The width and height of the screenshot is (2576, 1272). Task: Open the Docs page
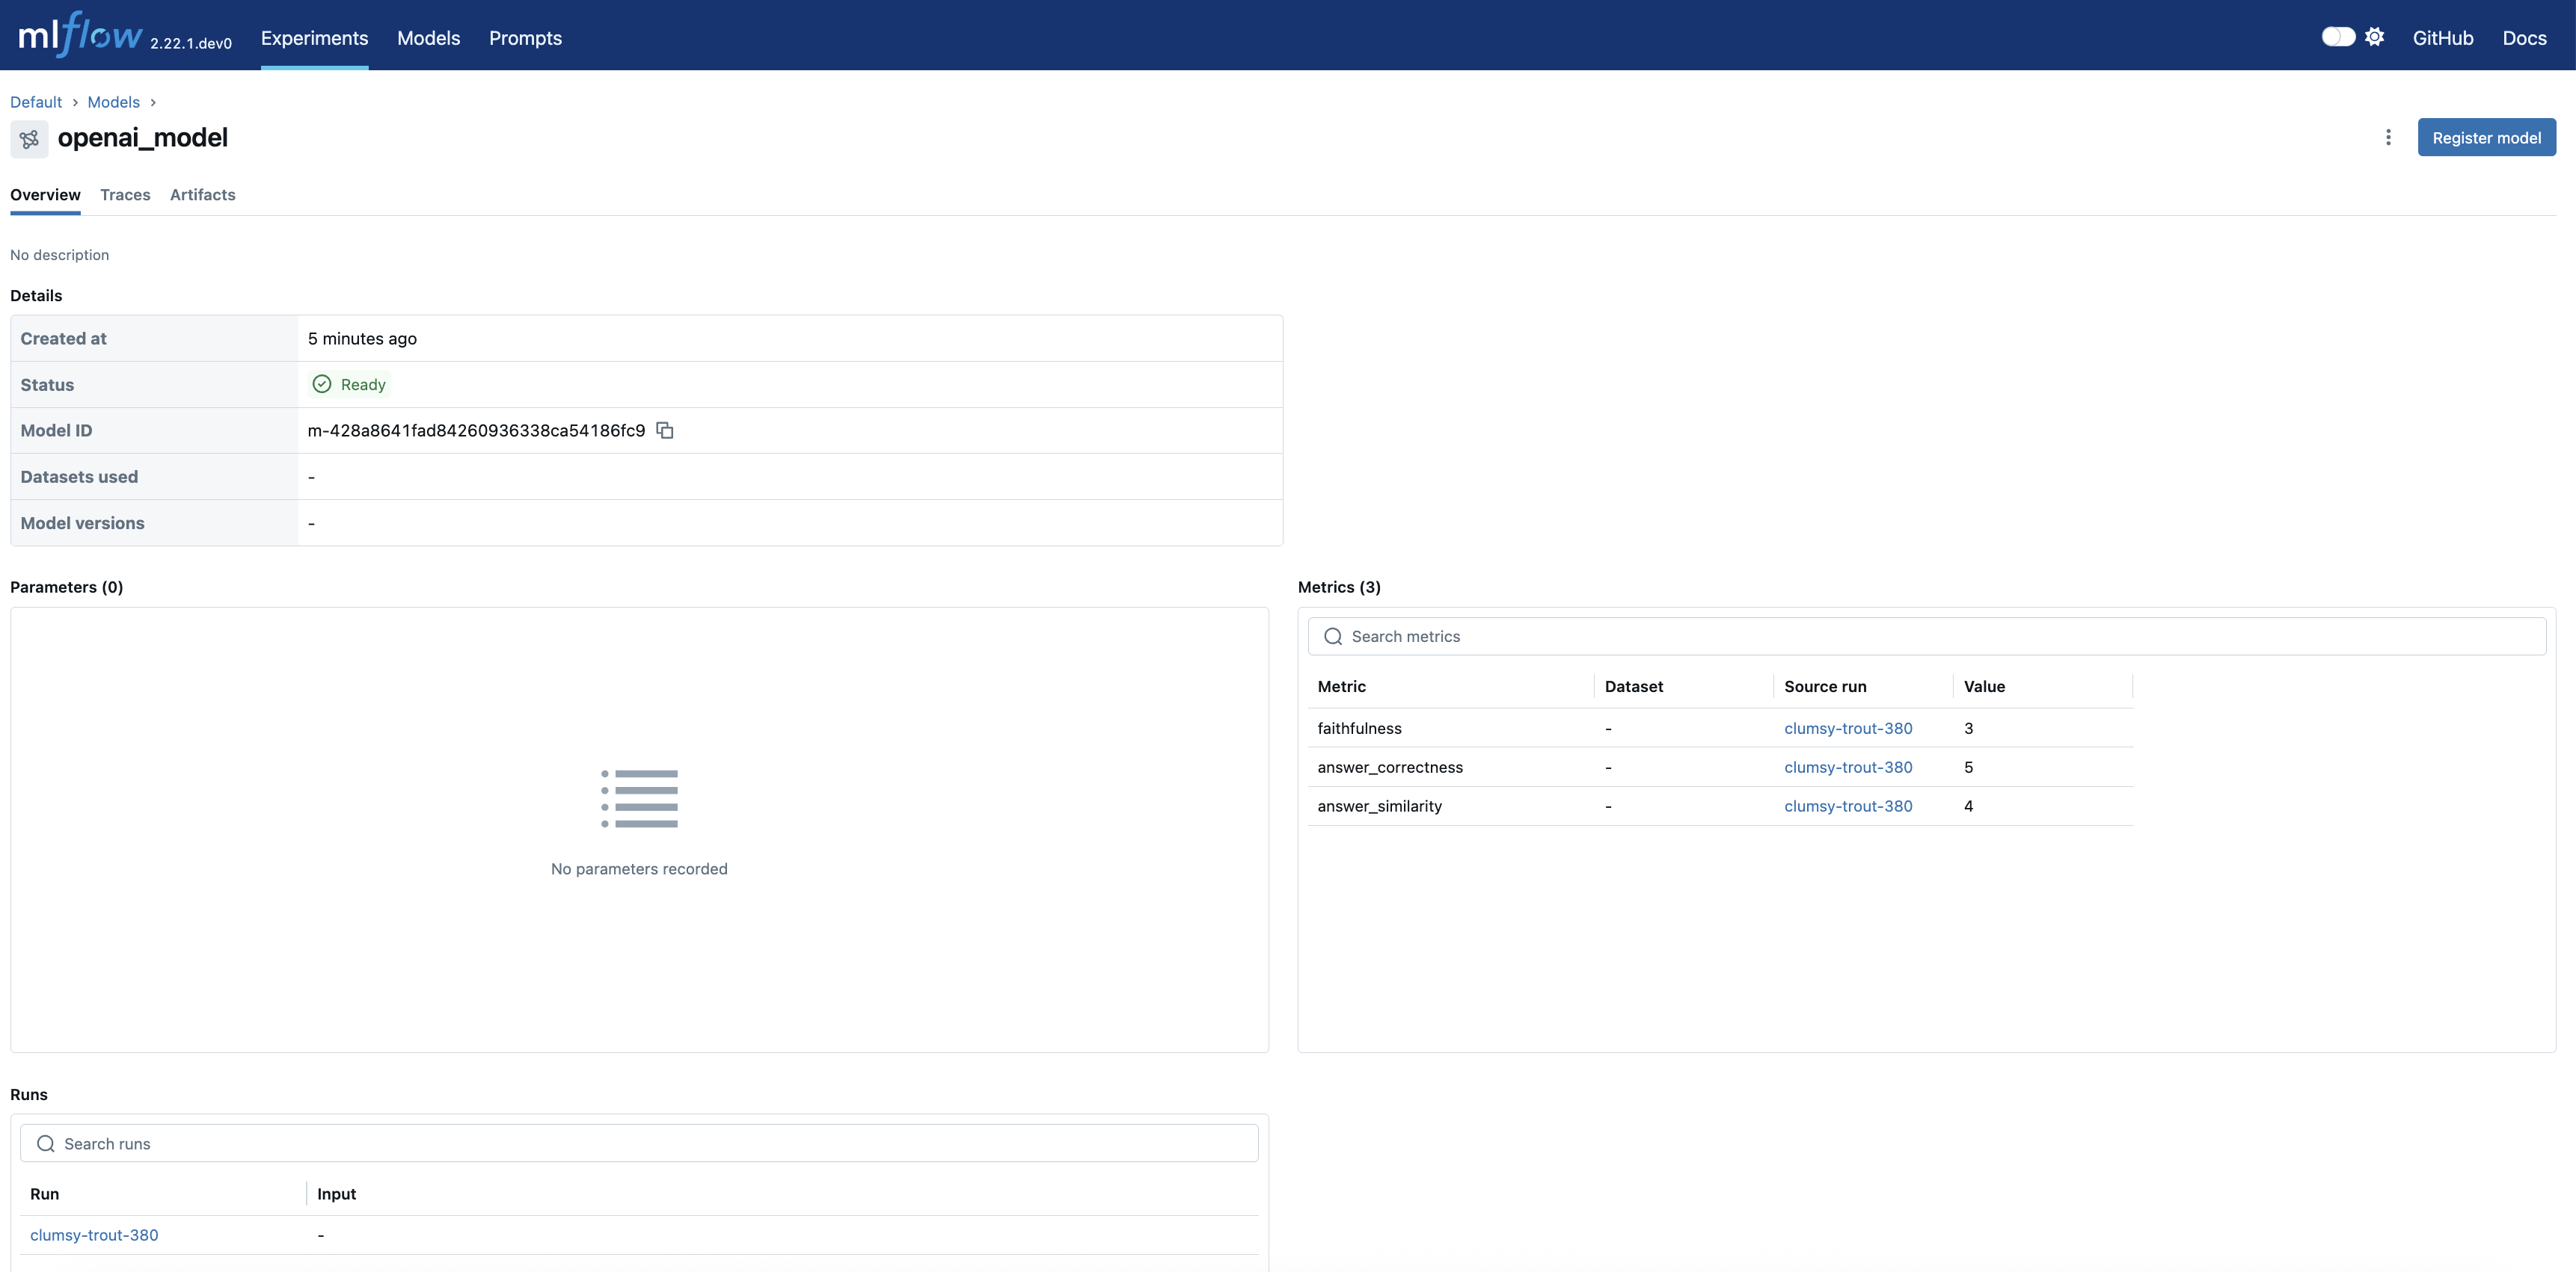pyautogui.click(x=2525, y=38)
